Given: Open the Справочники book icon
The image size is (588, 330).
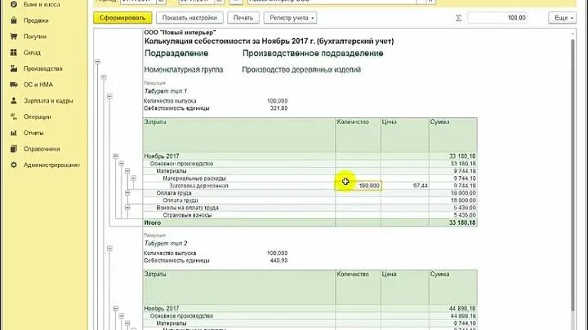Looking at the screenshot, I should point(14,149).
